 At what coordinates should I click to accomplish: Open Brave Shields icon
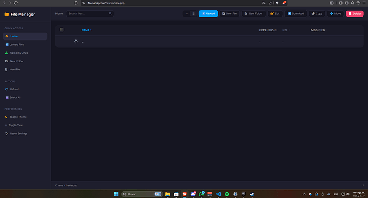(277, 3)
